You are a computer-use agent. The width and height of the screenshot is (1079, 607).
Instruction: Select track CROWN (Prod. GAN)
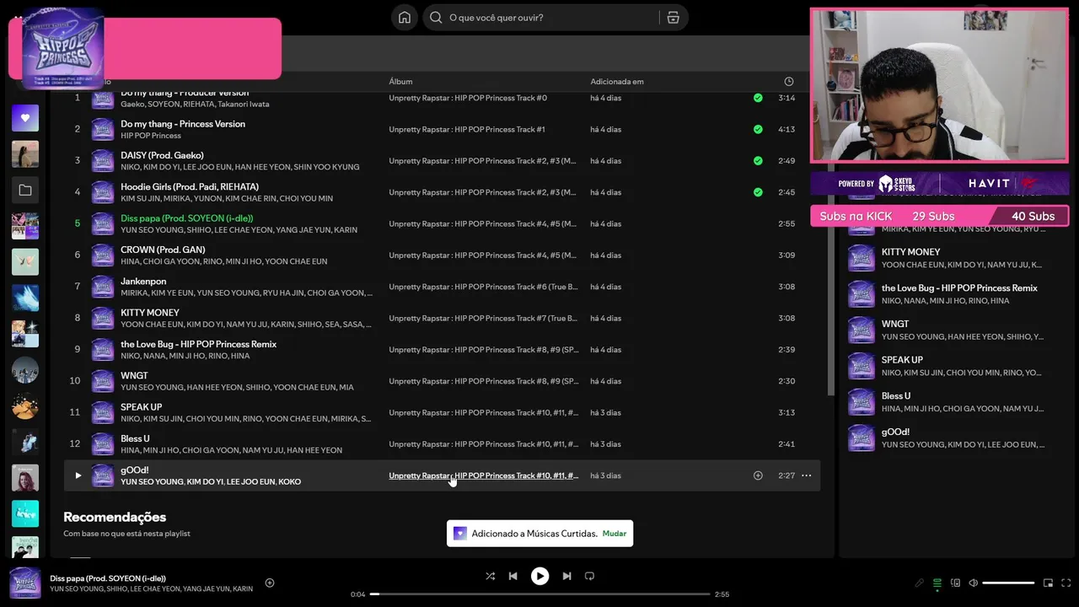(x=163, y=250)
